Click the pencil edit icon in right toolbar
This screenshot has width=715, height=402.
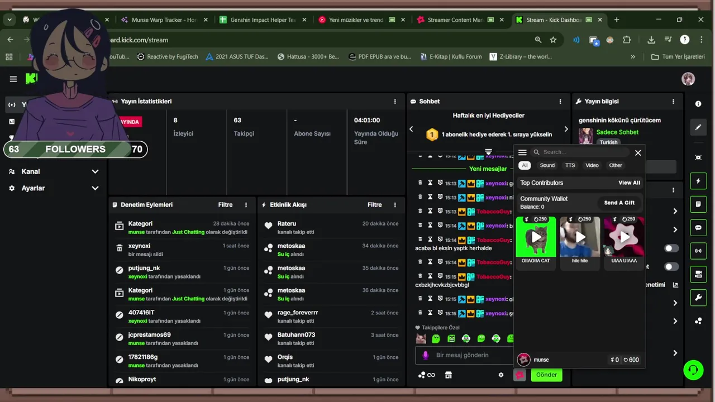[x=698, y=127]
